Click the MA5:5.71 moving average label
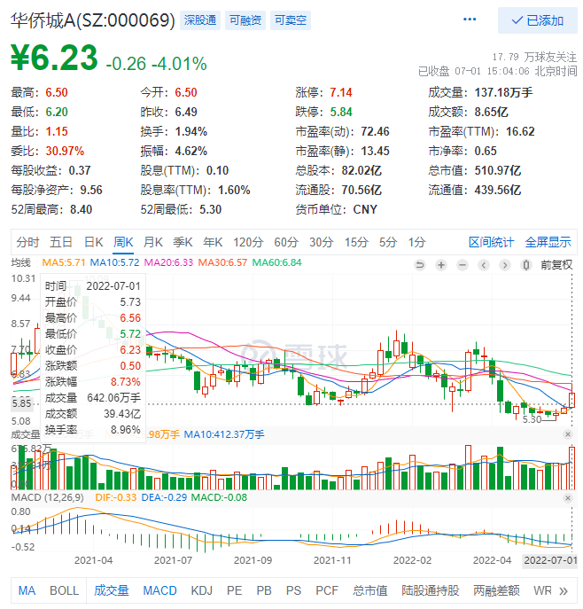 point(64,263)
